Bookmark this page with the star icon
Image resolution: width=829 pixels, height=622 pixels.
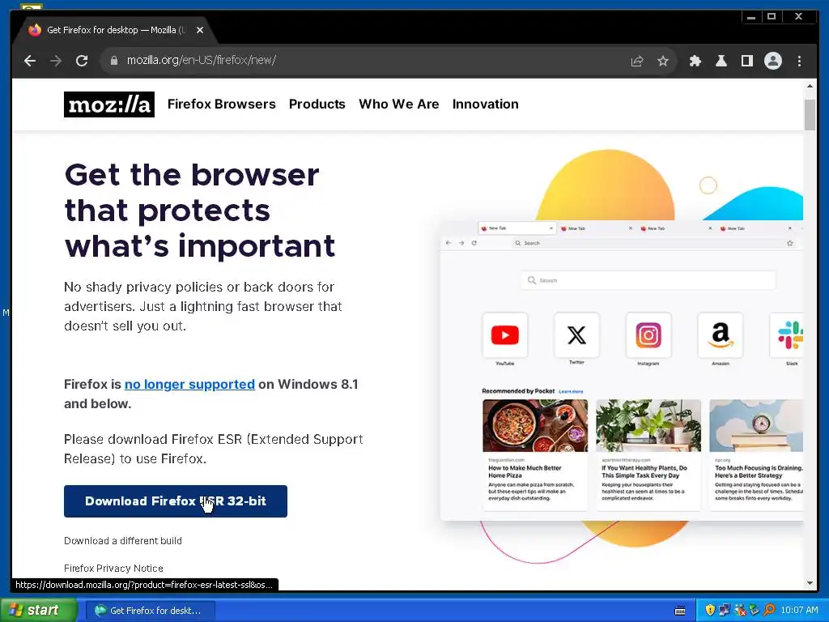pos(663,61)
